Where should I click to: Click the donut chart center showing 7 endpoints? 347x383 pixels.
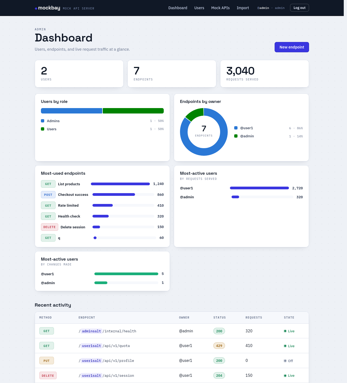coord(204,131)
